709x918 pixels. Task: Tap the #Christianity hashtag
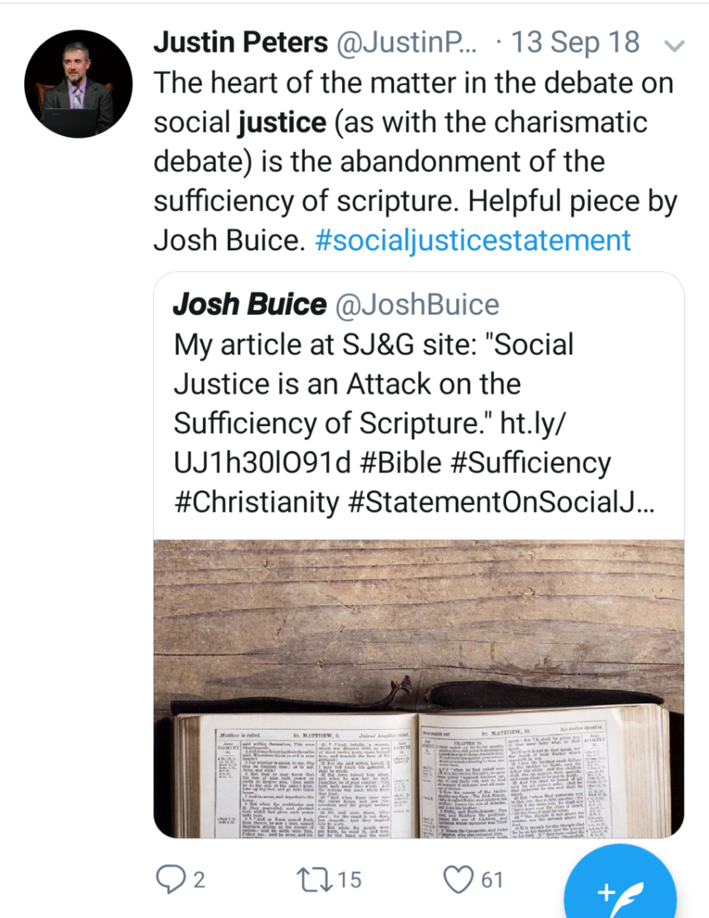[257, 502]
